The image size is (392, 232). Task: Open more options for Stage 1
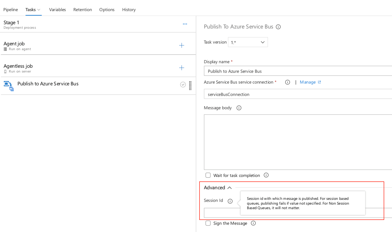[185, 24]
